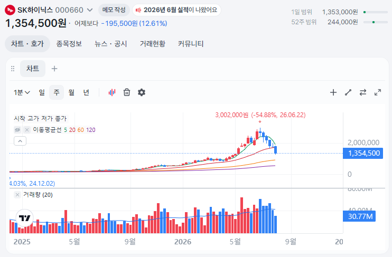Switch to the 종목정보 tab
The width and height of the screenshot is (392, 257).
(69, 44)
